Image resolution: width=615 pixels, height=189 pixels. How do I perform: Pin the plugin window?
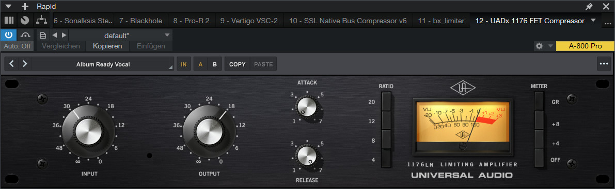point(589,6)
